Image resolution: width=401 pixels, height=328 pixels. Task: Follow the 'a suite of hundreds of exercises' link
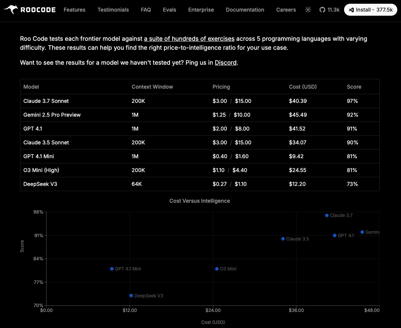tap(189, 39)
